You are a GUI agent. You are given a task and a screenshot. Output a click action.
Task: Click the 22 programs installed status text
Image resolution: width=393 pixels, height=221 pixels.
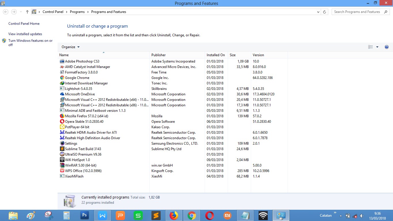pos(98,203)
